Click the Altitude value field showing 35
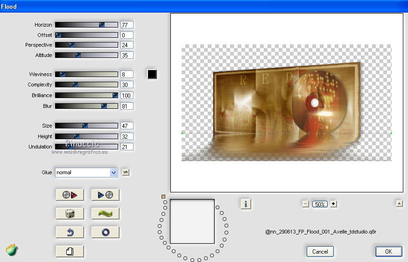This screenshot has height=262, width=408. click(x=127, y=55)
